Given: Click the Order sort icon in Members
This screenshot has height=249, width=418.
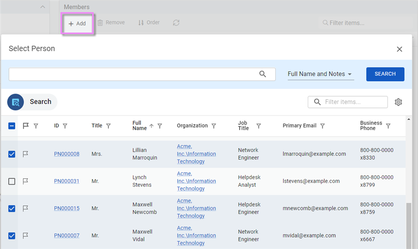Looking at the screenshot, I should coord(141,23).
